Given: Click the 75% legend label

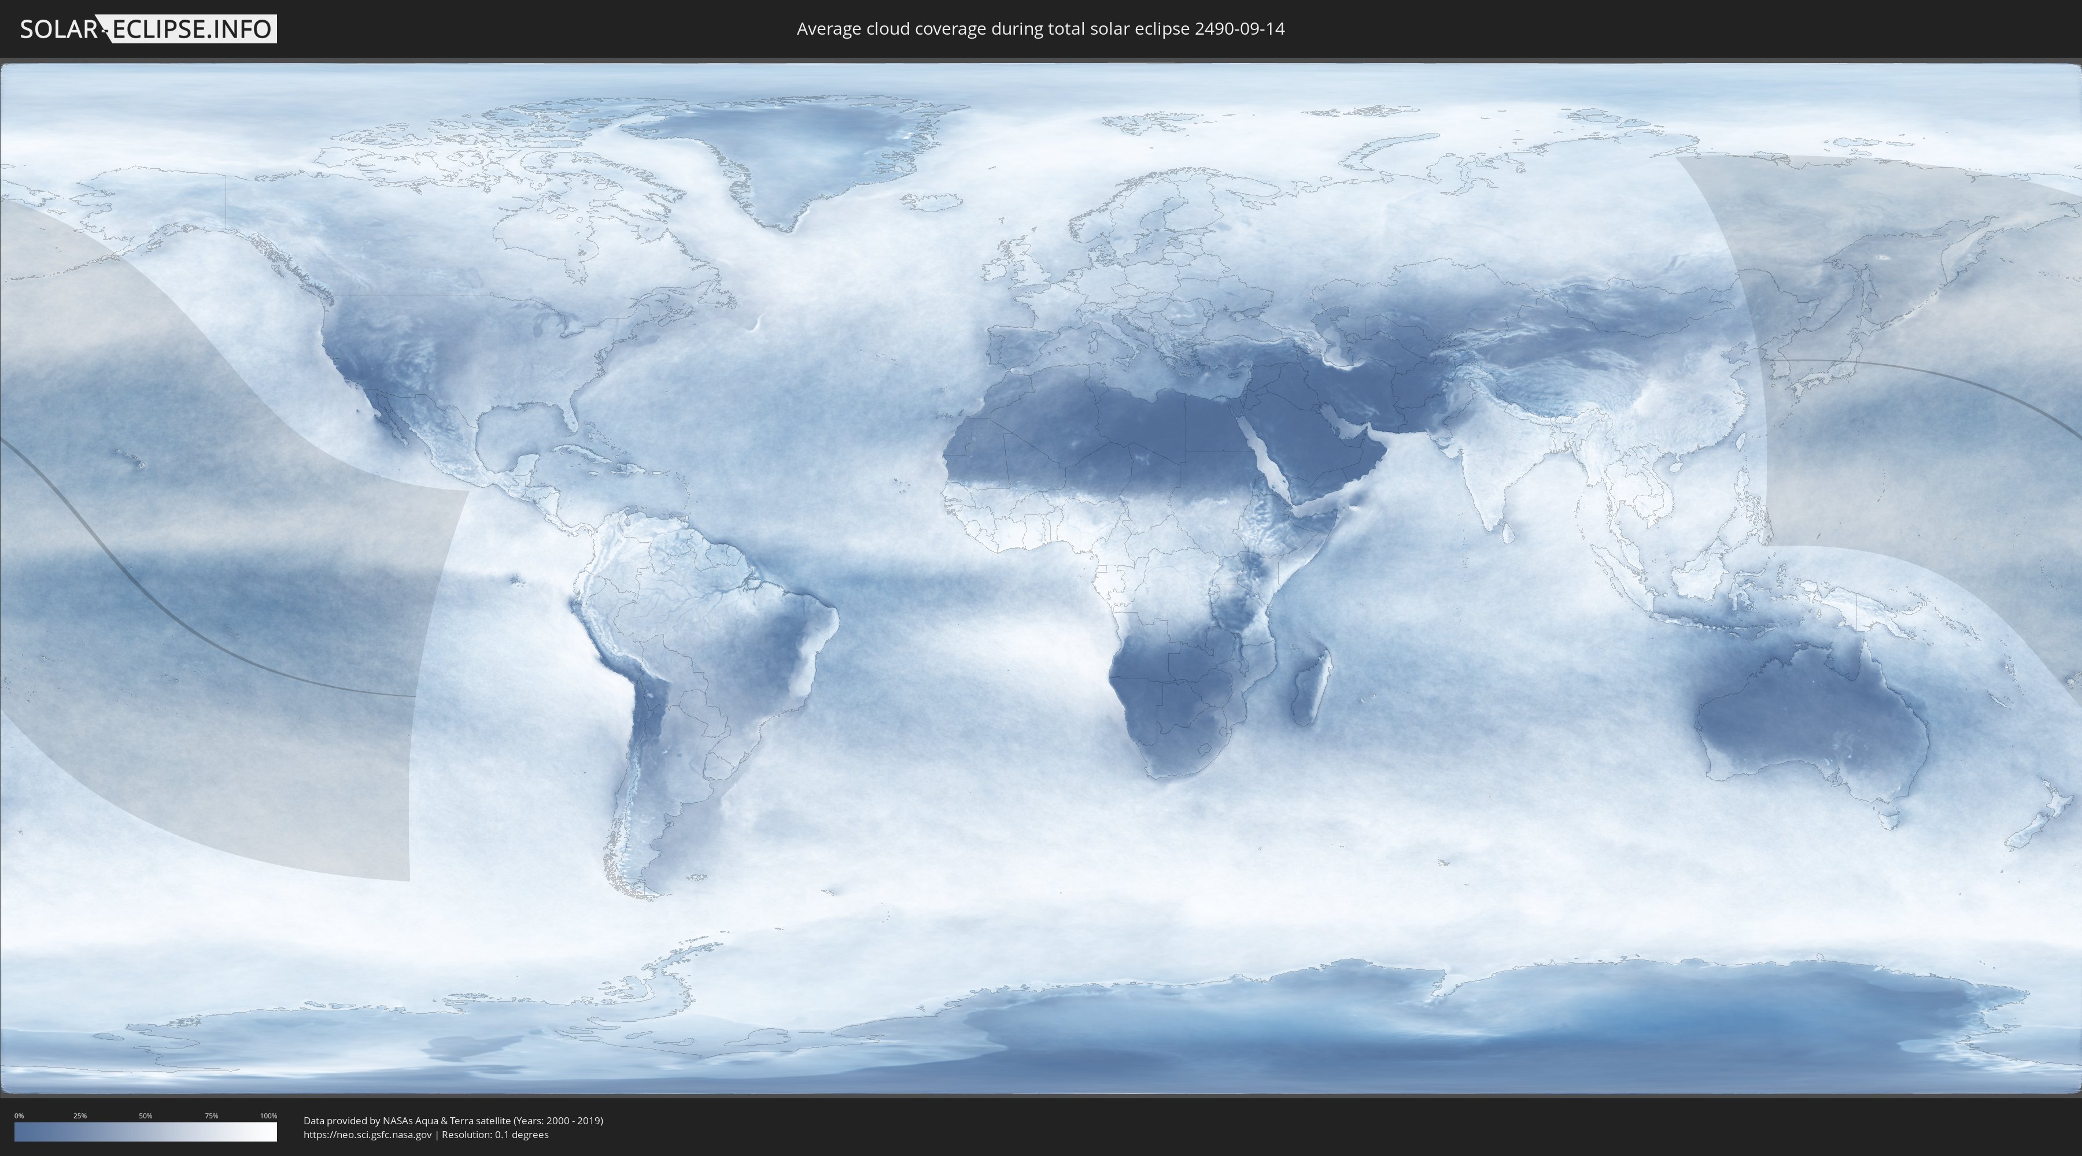Looking at the screenshot, I should pos(211,1116).
